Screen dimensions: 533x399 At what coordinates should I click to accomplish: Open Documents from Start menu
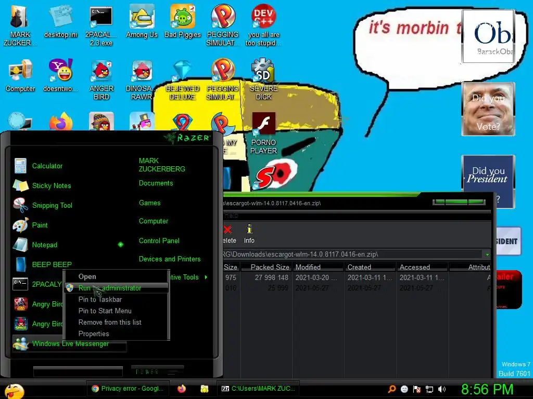(x=156, y=183)
